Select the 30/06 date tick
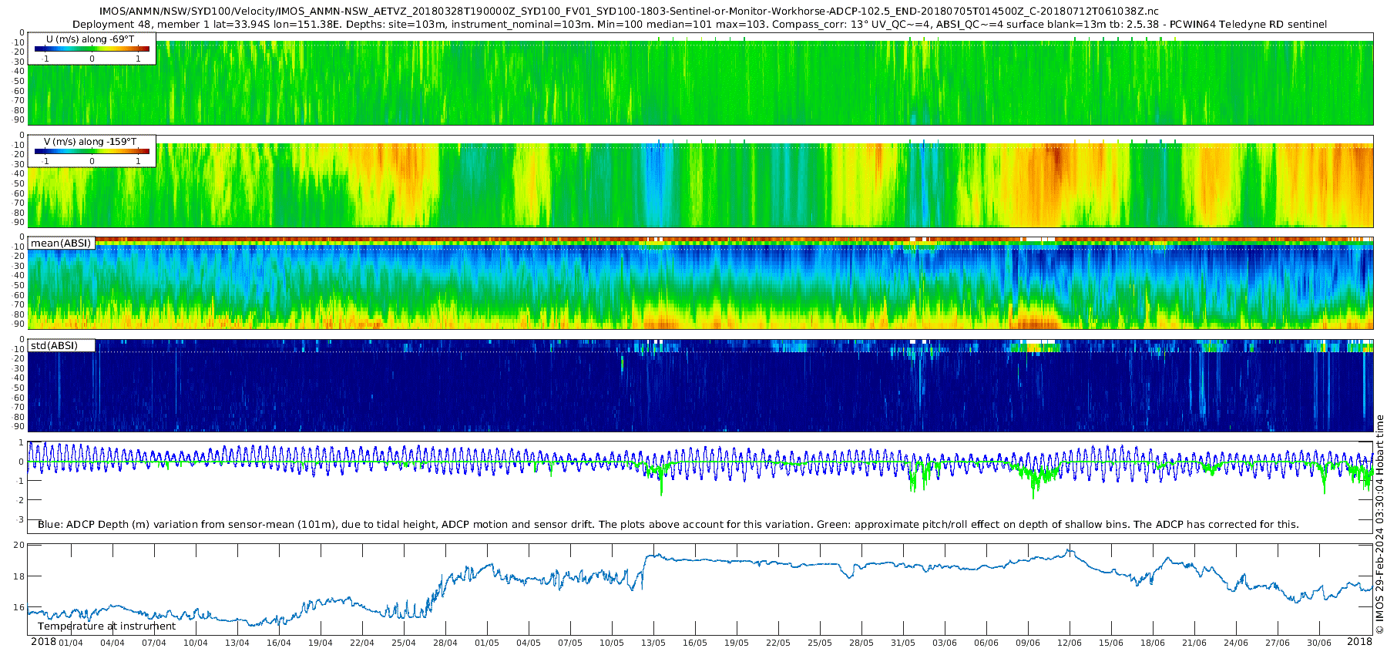 click(x=1319, y=643)
